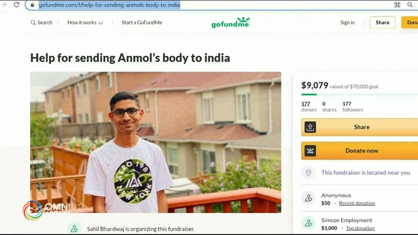Click Sign in in the header

(x=347, y=23)
